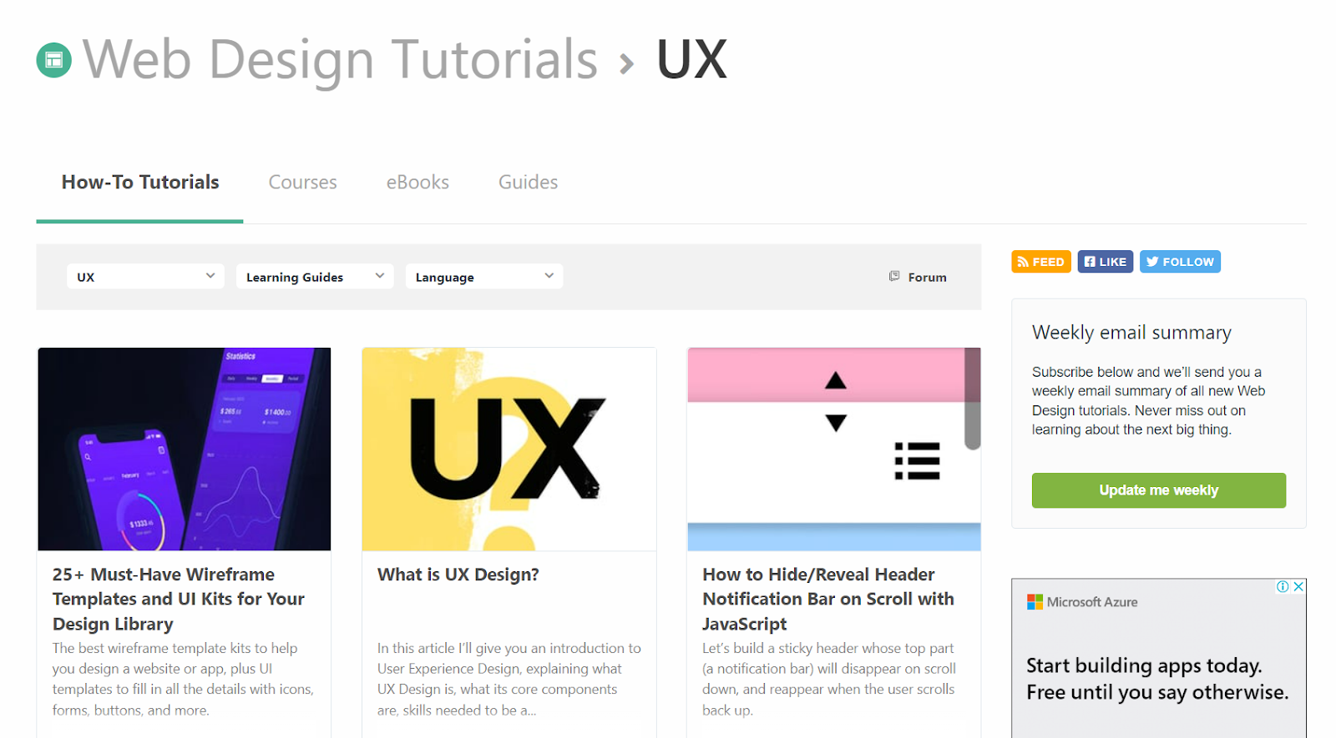
Task: Click the green Web Design category icon
Action: [54, 60]
